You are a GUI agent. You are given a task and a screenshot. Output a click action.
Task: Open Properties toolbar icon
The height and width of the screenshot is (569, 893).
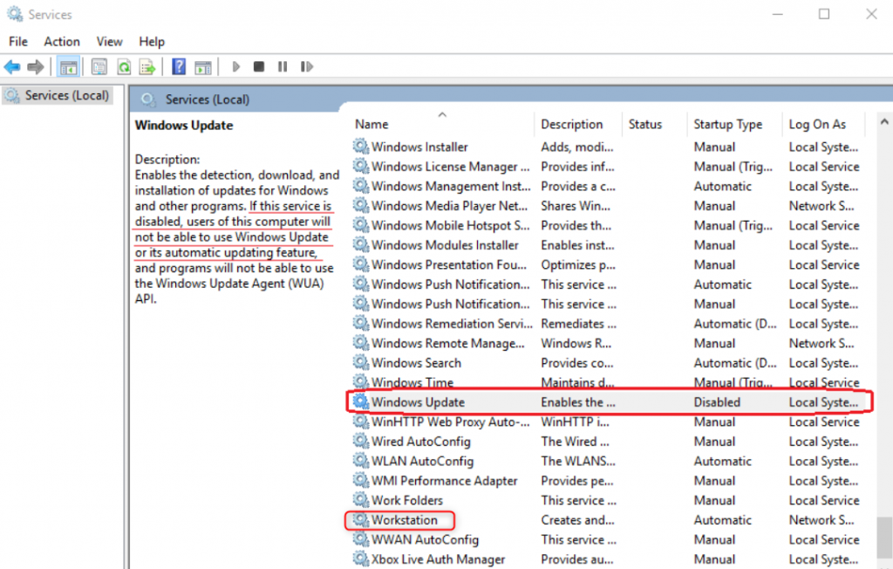99,67
